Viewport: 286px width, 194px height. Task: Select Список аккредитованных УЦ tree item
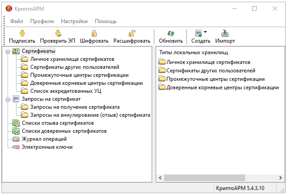pyautogui.click(x=66, y=91)
